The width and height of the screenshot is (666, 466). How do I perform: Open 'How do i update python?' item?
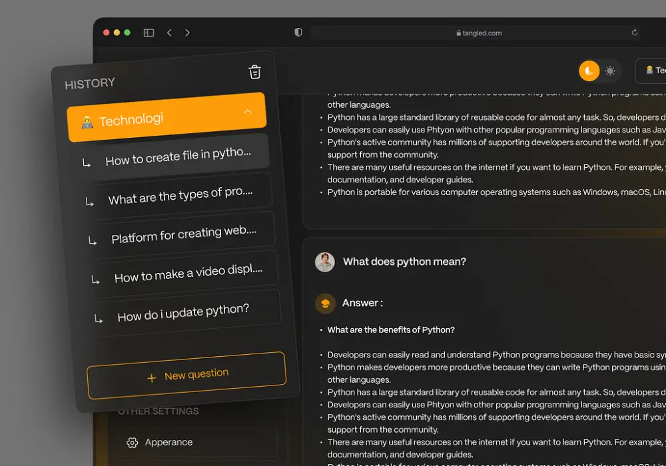click(183, 312)
